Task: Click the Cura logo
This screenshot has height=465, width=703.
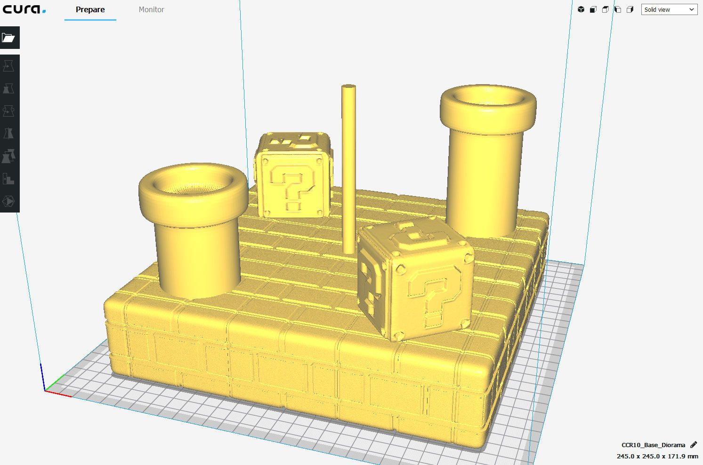Action: pyautogui.click(x=24, y=9)
